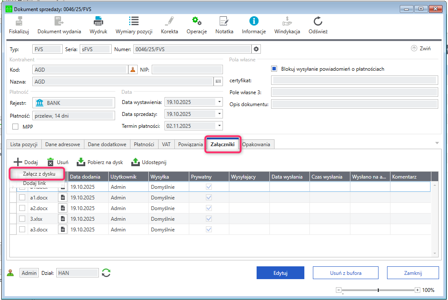This screenshot has height=300, width=448.
Task: Select the checkbox for 3.xlsx row
Action: point(22,219)
